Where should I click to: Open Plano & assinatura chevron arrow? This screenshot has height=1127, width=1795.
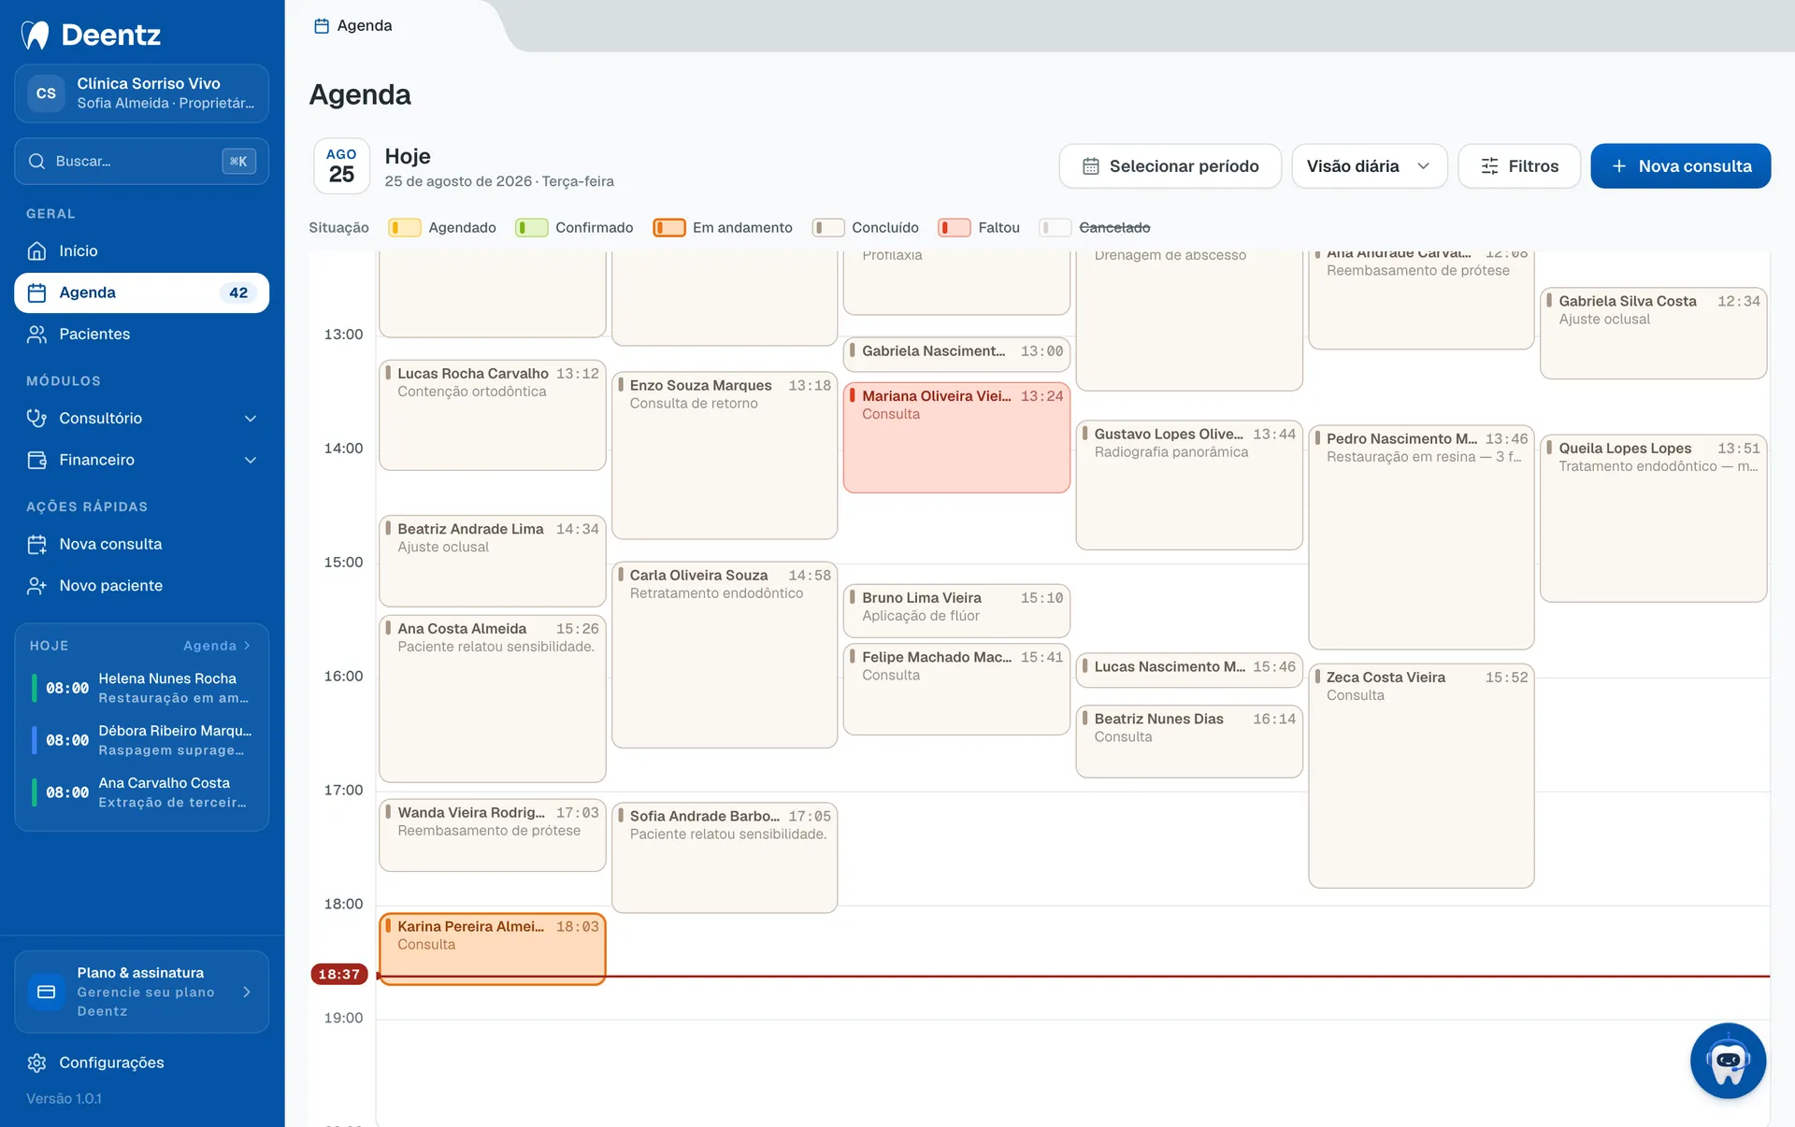coord(247,991)
